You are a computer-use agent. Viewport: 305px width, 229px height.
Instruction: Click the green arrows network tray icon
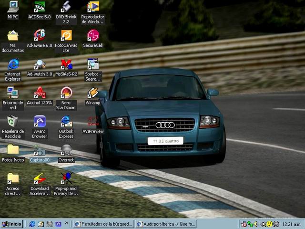(x=250, y=224)
